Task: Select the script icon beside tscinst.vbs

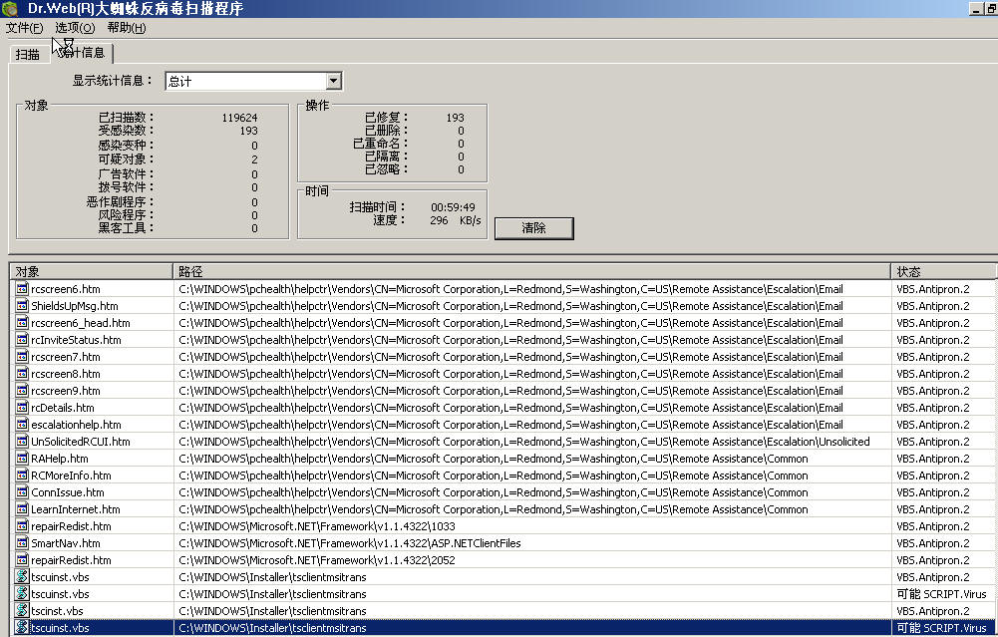Action: [22, 611]
